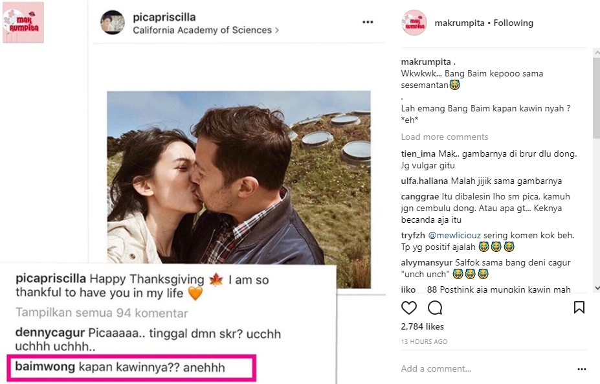Open the couple photo in the post
Image resolution: width=600 pixels, height=384 pixels.
(238, 175)
